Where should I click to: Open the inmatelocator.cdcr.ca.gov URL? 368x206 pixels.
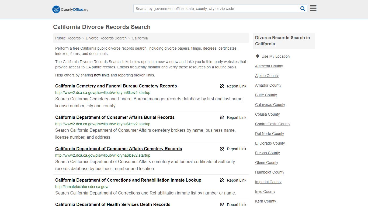pos(82,186)
